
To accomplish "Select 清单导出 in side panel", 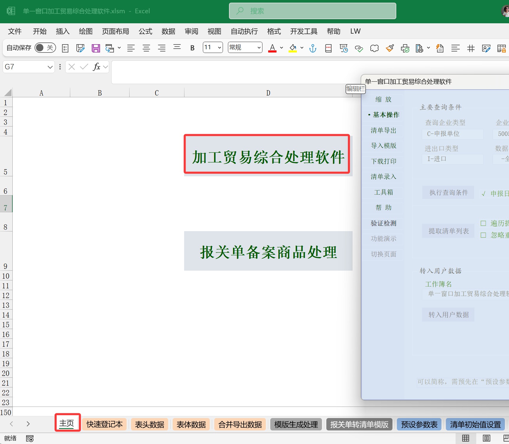I will (x=383, y=130).
